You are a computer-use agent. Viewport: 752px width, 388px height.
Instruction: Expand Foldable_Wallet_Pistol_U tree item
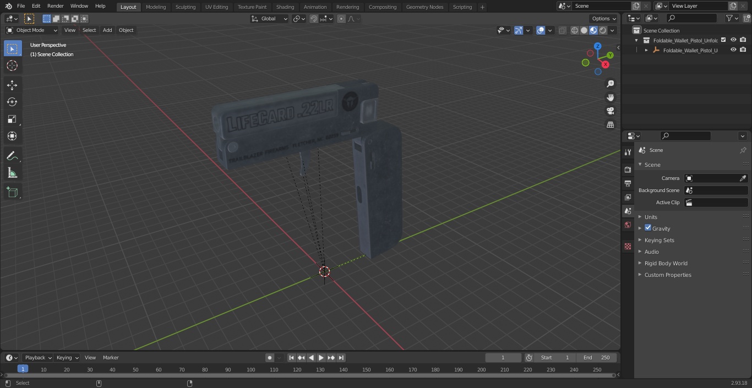(646, 50)
